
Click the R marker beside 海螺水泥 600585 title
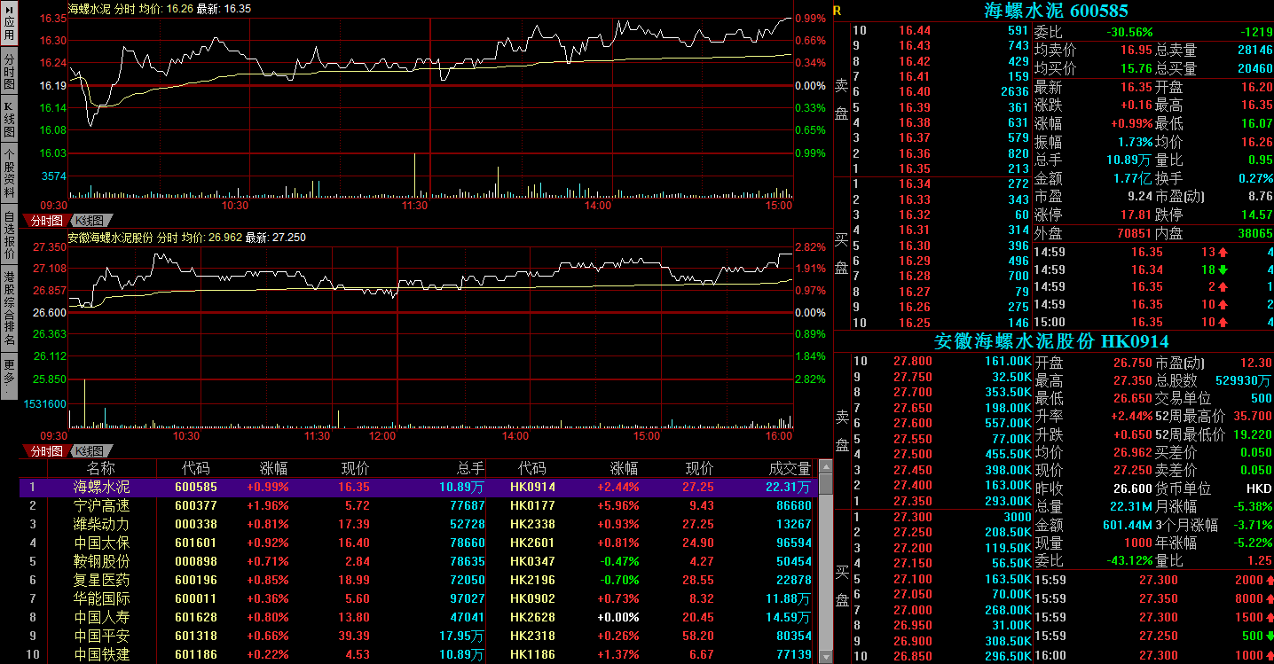838,11
